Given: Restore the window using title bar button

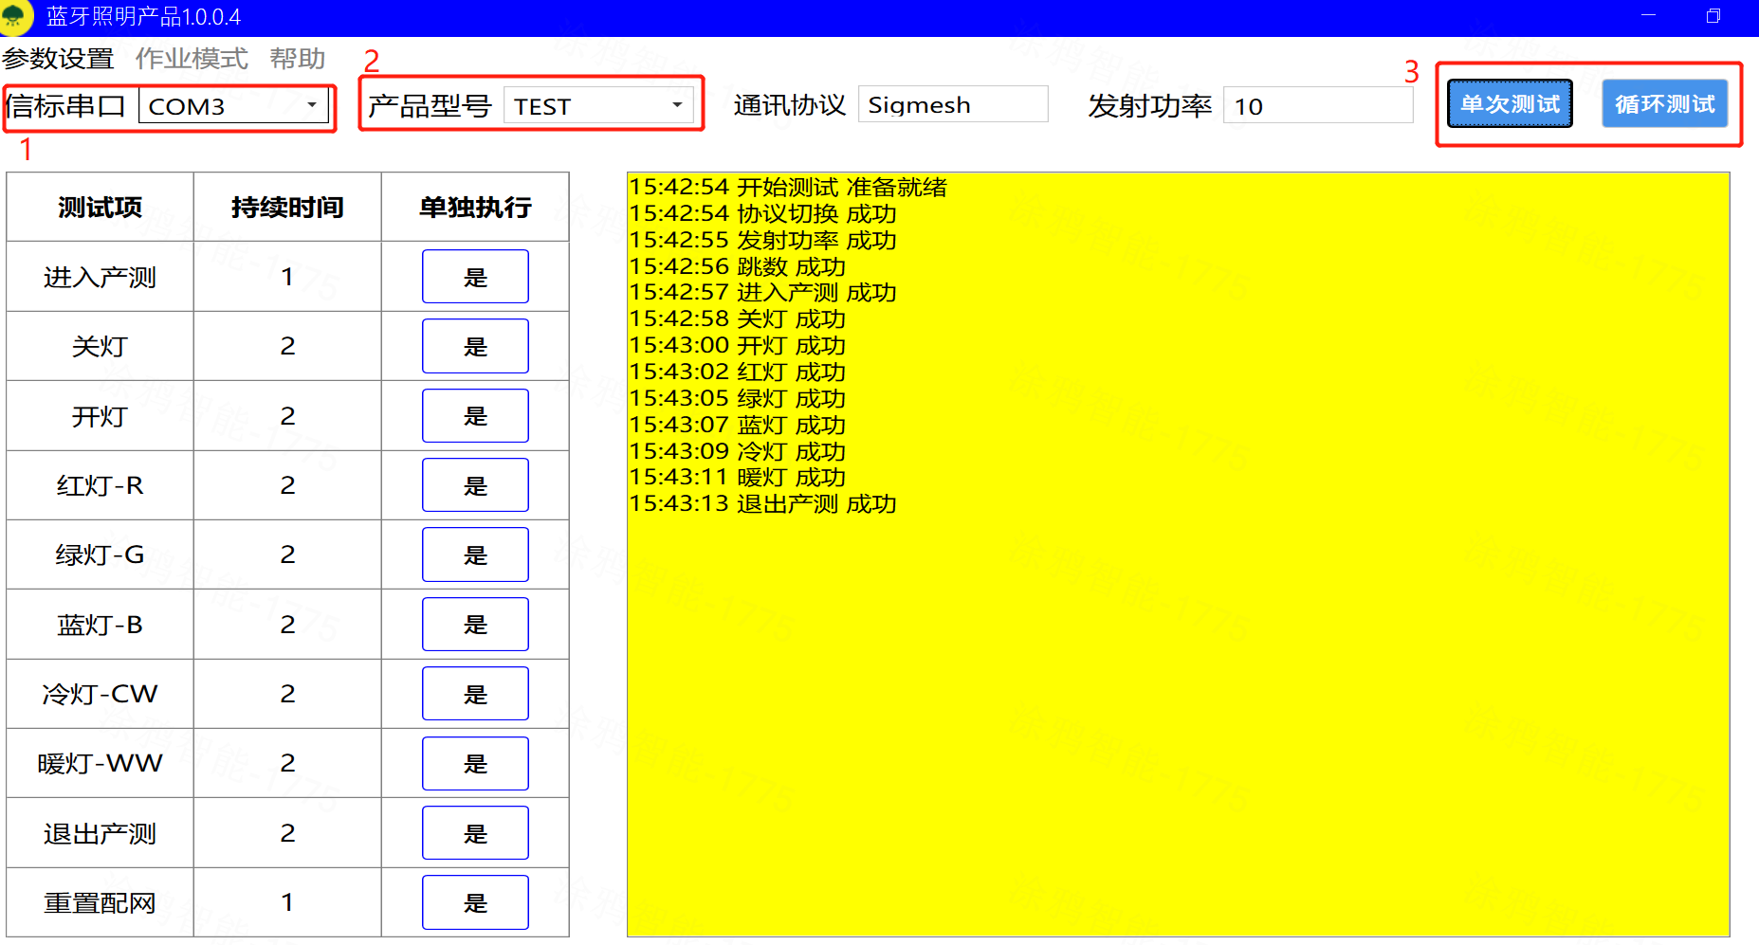Looking at the screenshot, I should (x=1713, y=16).
